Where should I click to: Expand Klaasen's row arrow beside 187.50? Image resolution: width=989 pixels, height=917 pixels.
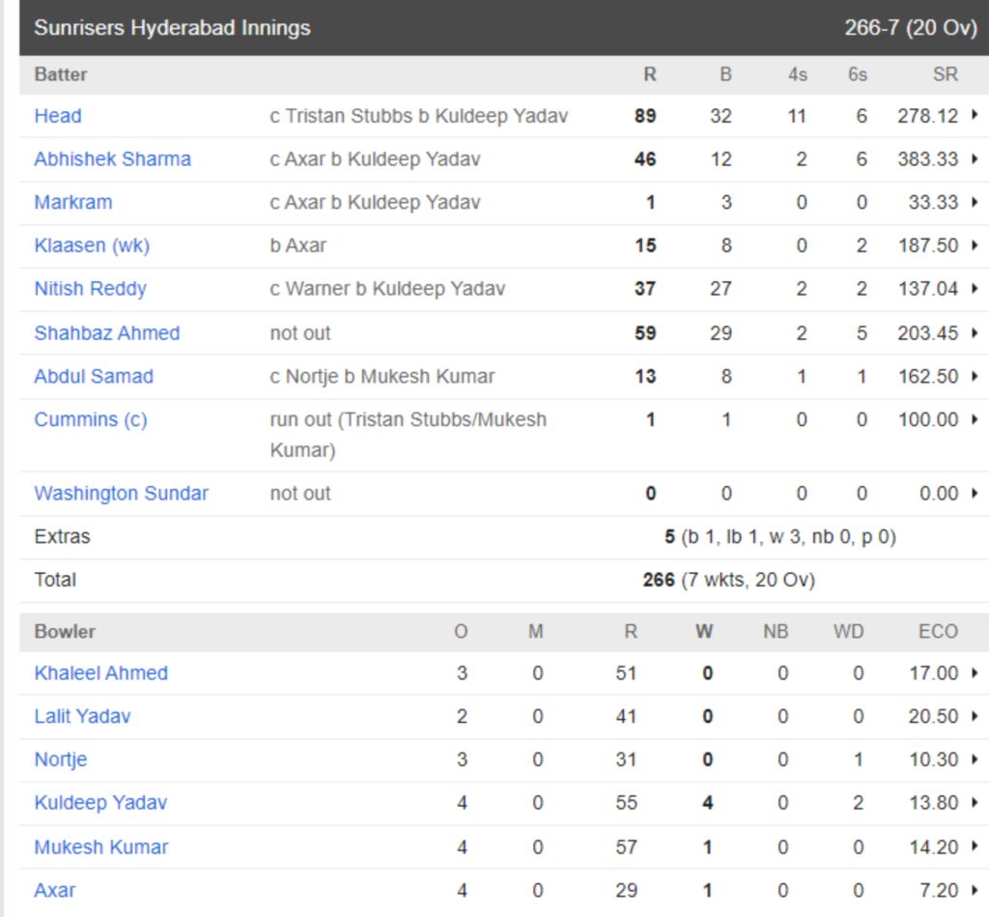[975, 244]
